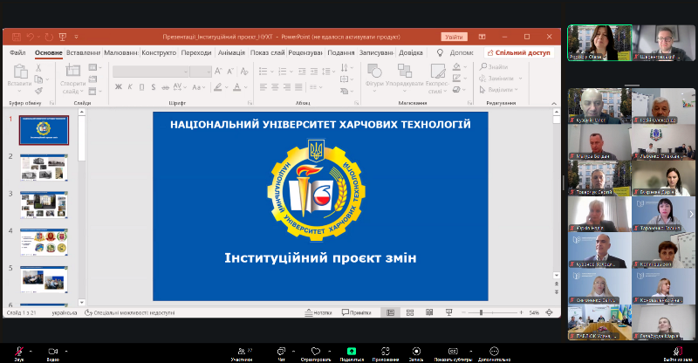
Task: Click the green Share Screen button
Action: 352,350
